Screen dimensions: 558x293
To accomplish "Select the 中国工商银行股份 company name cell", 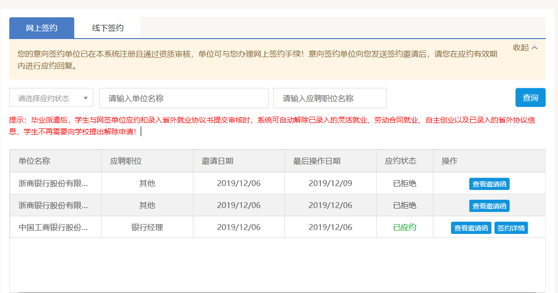I will (53, 227).
